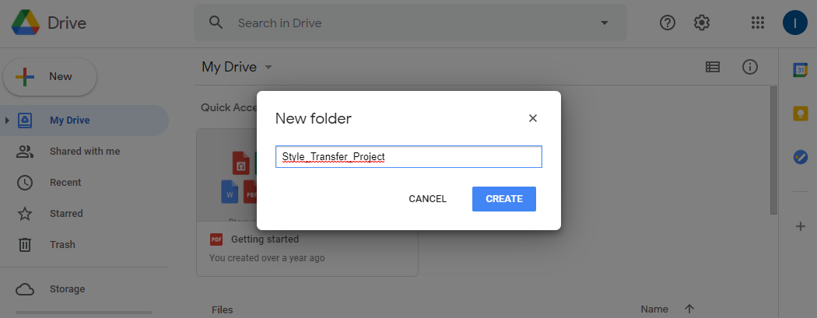Open Settings gear icon
The width and height of the screenshot is (817, 318).
(702, 23)
